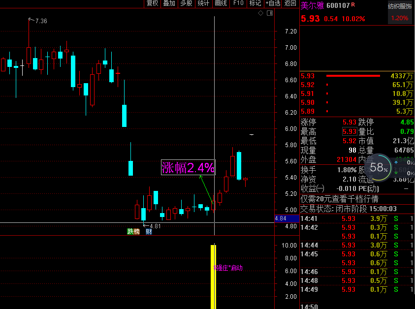Click the 外盘 value 21304
Screen dimensions: 415x309
347,159
